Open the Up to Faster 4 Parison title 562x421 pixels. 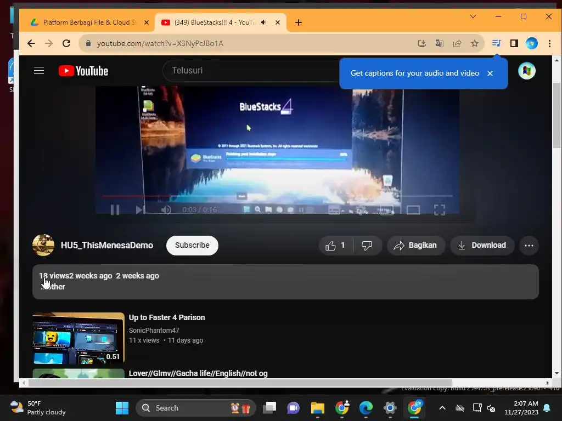(167, 317)
